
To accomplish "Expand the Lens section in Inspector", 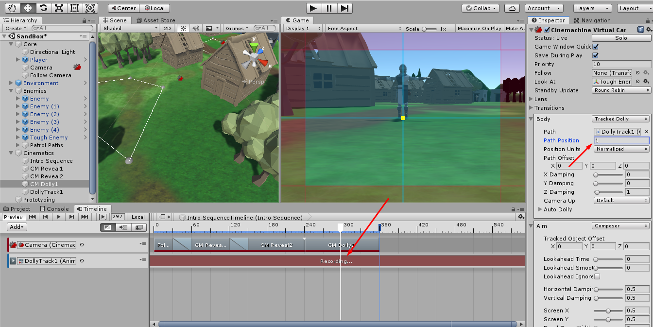I will (531, 99).
